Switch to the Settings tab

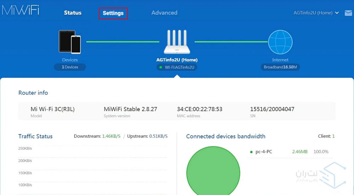(x=113, y=13)
